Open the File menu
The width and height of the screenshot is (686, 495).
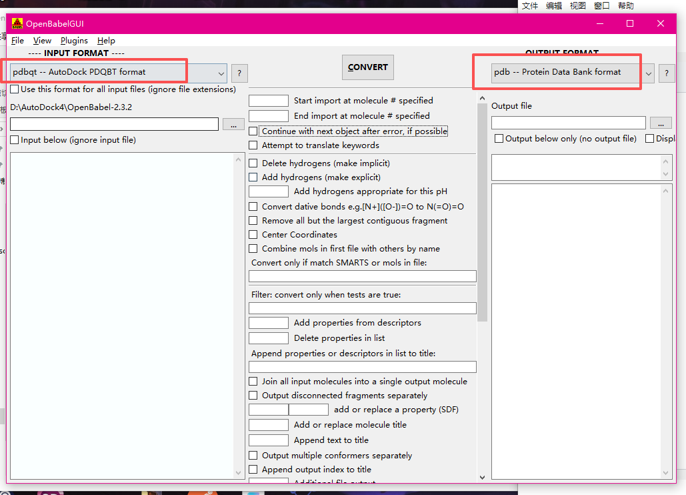18,41
